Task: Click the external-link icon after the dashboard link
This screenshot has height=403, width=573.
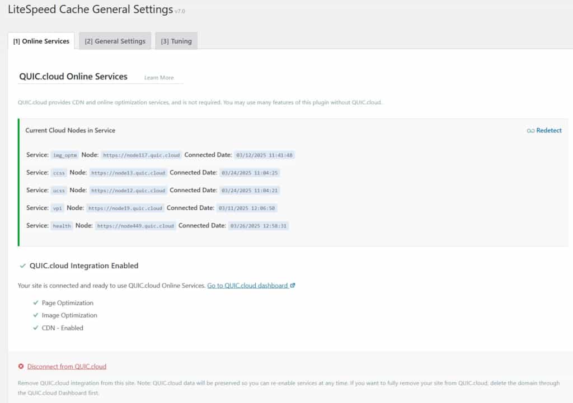Action: pyautogui.click(x=292, y=285)
